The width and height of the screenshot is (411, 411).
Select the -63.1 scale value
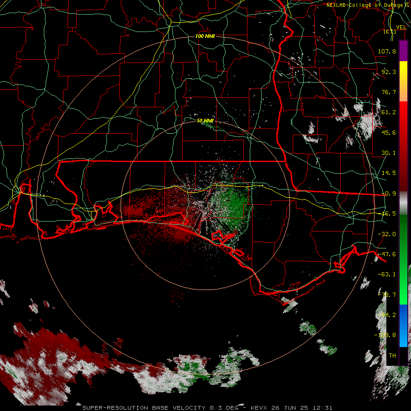(x=387, y=274)
